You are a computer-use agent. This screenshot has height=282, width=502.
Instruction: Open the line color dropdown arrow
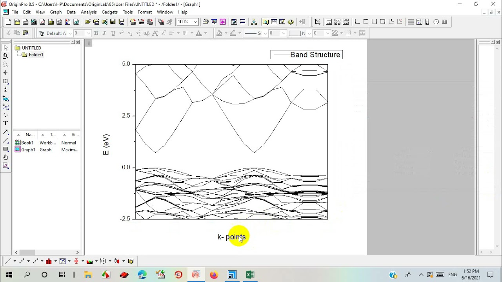[239, 33]
